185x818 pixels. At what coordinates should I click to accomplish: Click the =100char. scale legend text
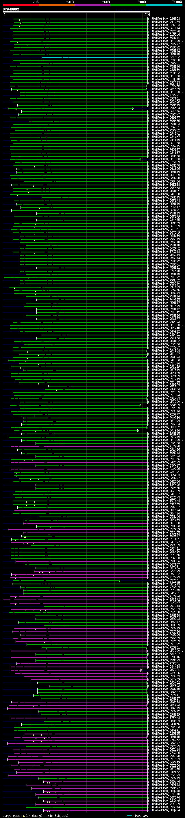(140, 815)
